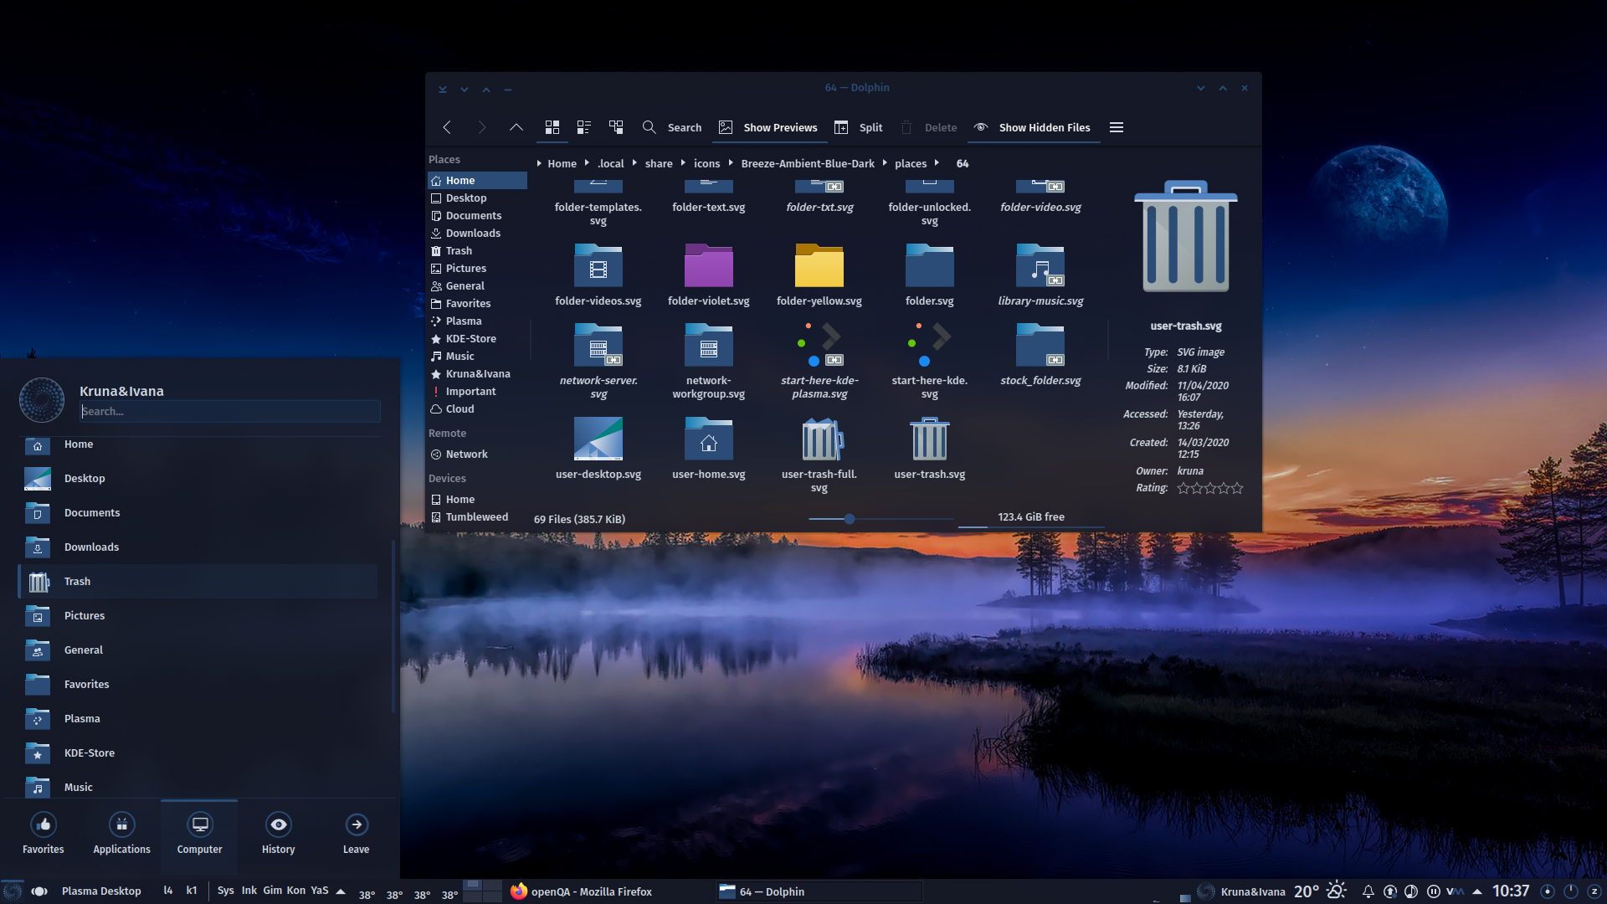Open Documents entry in launcher Computer list
The width and height of the screenshot is (1607, 904).
point(198,512)
